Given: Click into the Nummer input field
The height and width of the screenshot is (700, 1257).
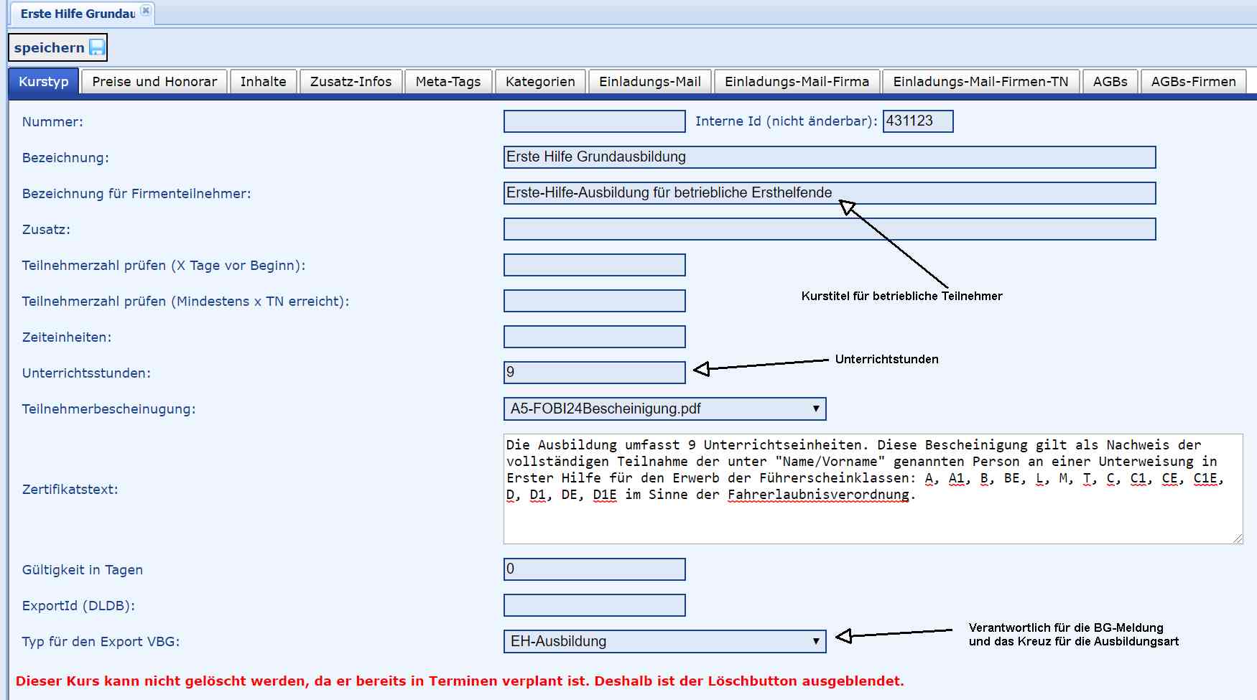Looking at the screenshot, I should point(594,121).
